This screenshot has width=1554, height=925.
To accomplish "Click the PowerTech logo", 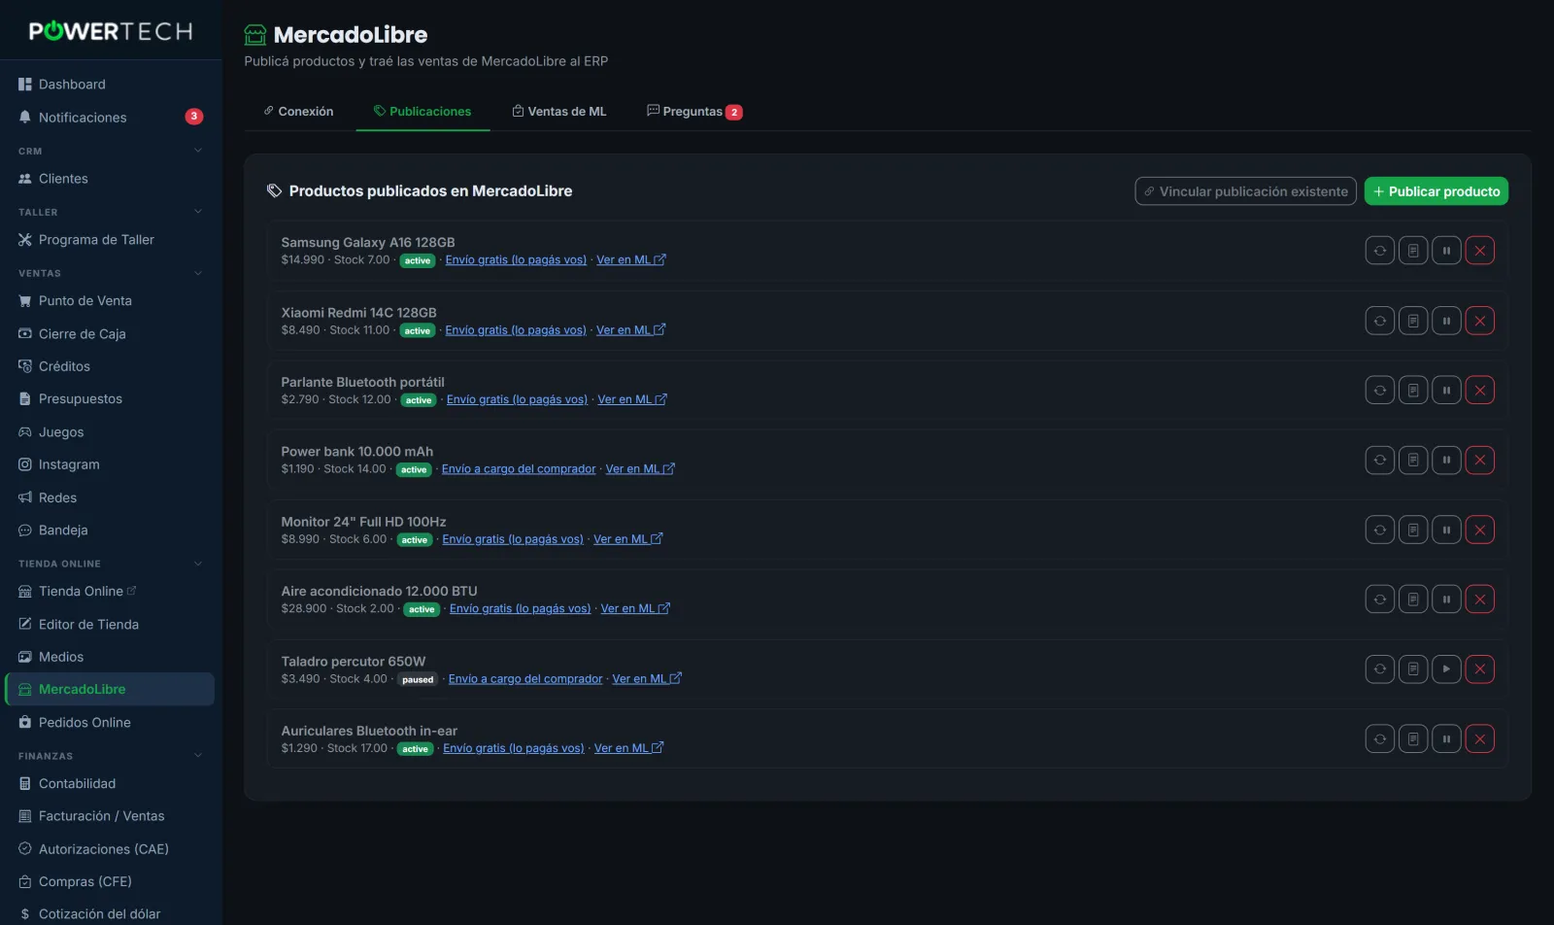I will tap(111, 31).
